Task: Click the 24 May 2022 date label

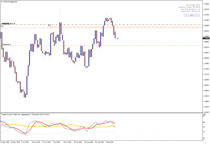Action: pyautogui.click(x=15, y=142)
